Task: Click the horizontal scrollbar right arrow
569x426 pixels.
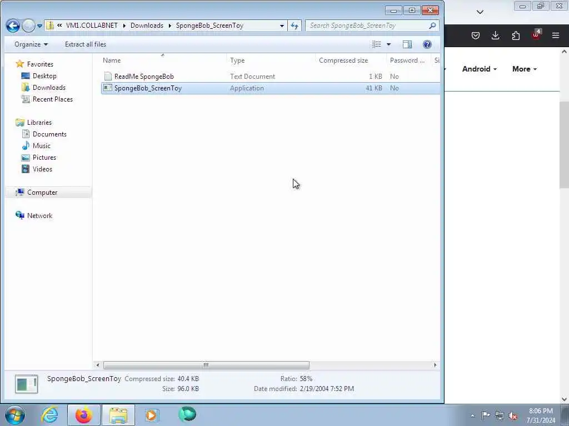Action: [x=435, y=365]
